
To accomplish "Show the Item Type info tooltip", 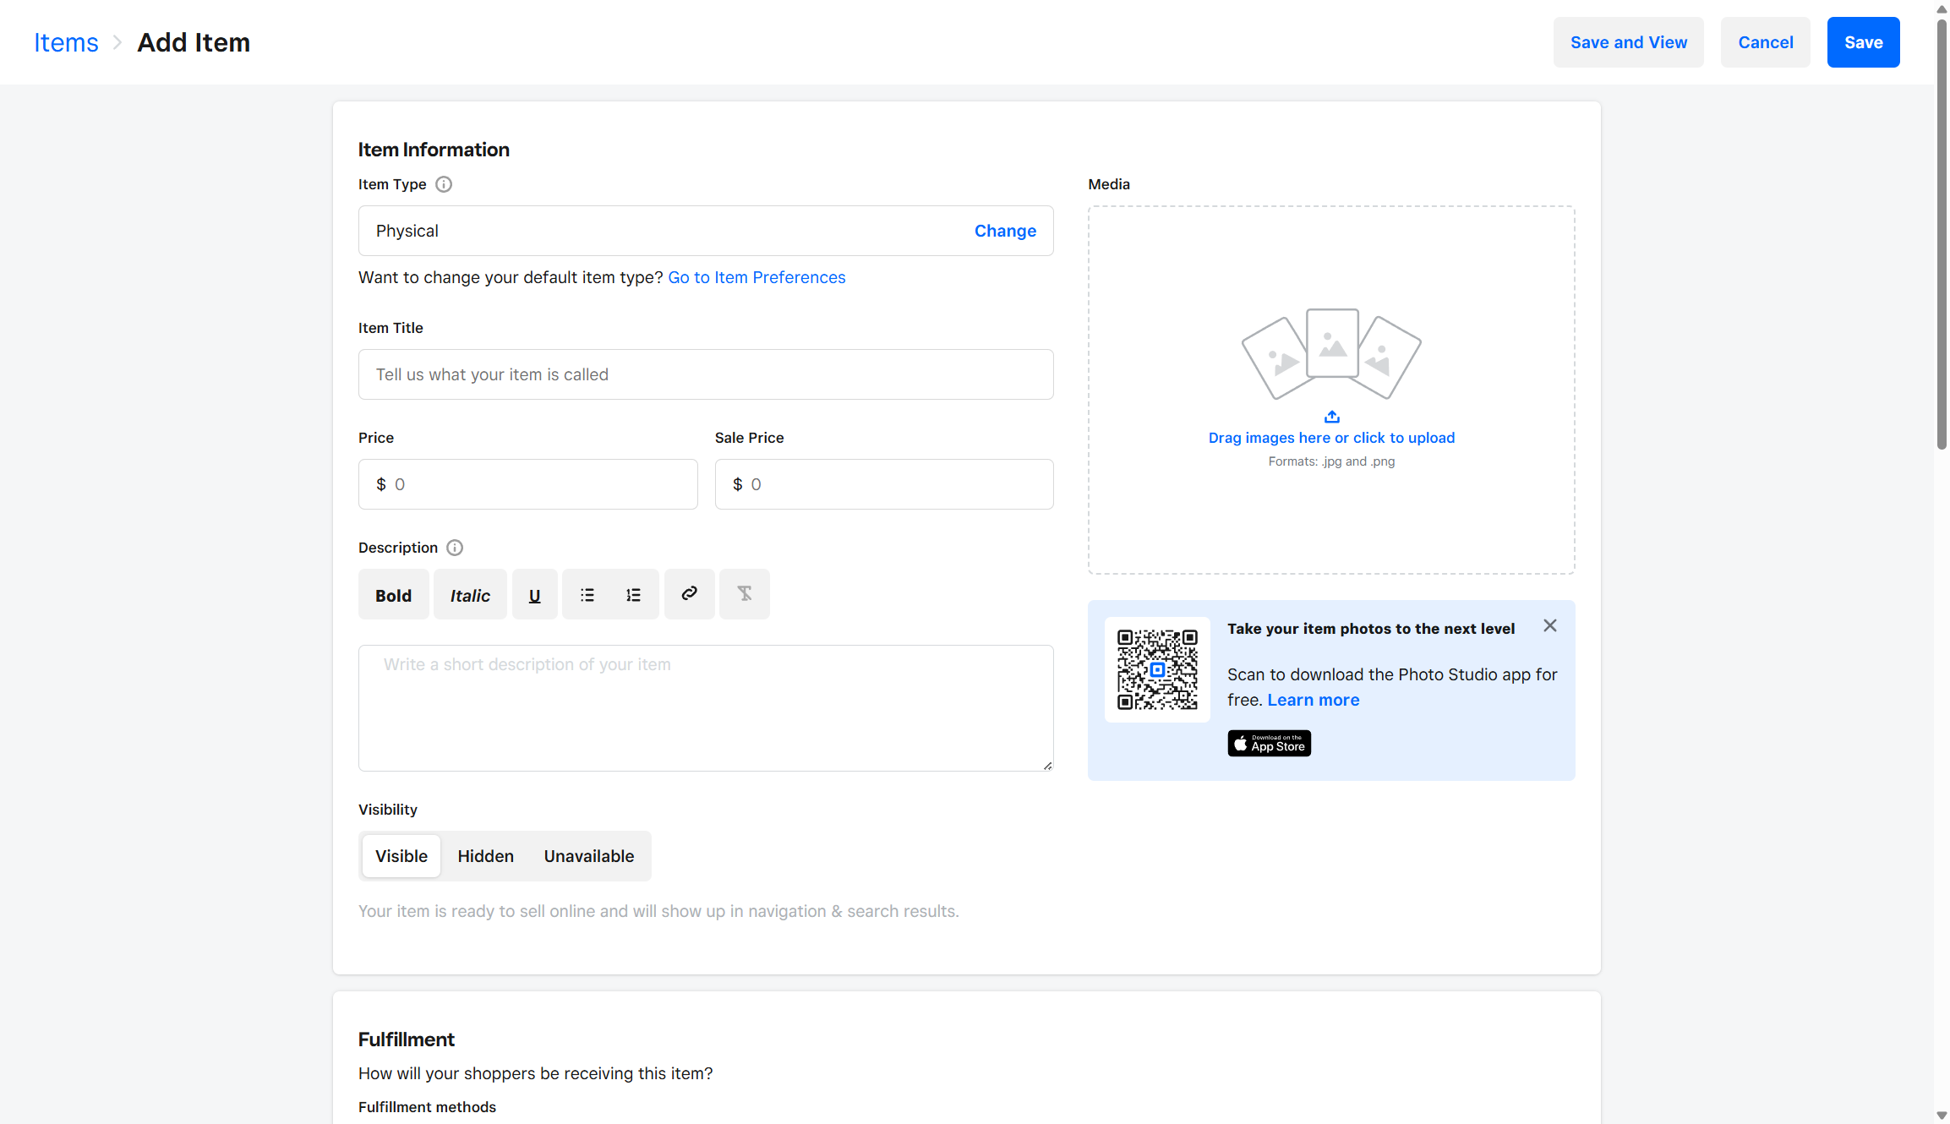I will (x=443, y=183).
